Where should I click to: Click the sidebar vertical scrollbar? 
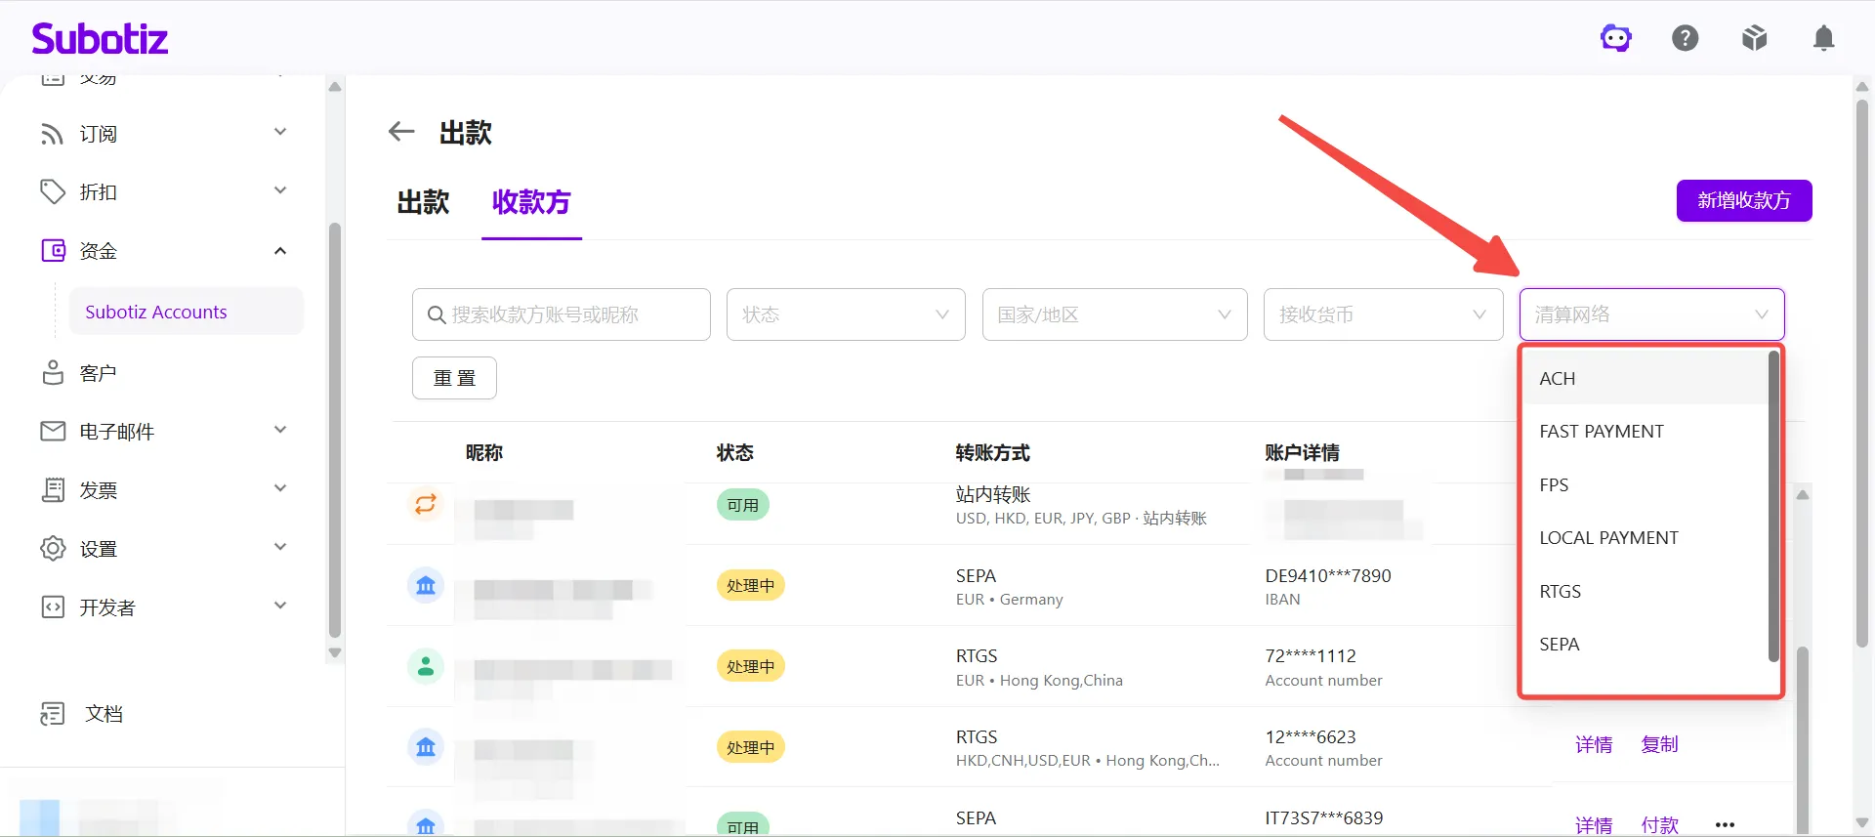click(x=335, y=430)
